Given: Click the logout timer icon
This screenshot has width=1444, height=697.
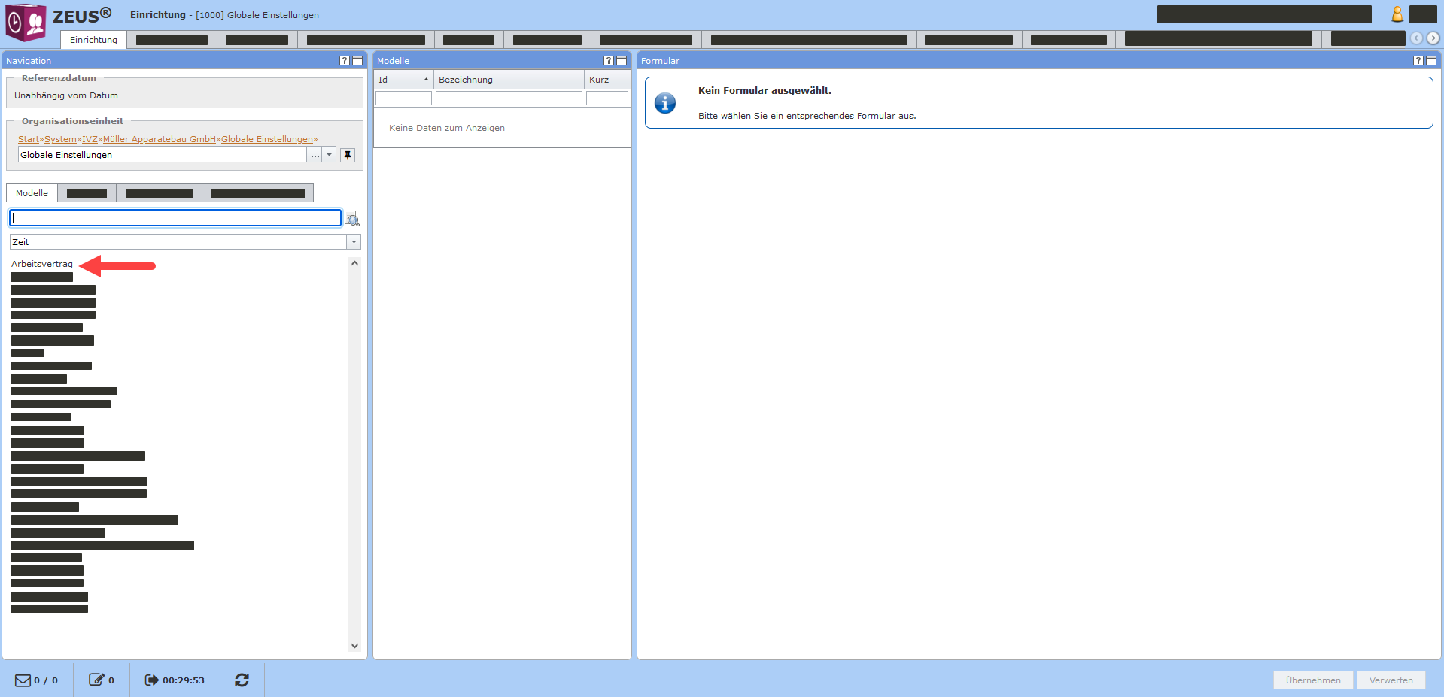Looking at the screenshot, I should pos(151,680).
